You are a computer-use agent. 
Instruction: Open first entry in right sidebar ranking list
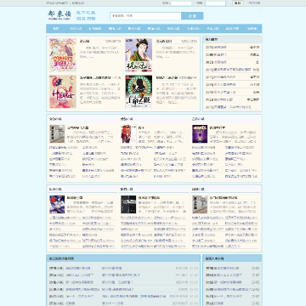coord(232,48)
